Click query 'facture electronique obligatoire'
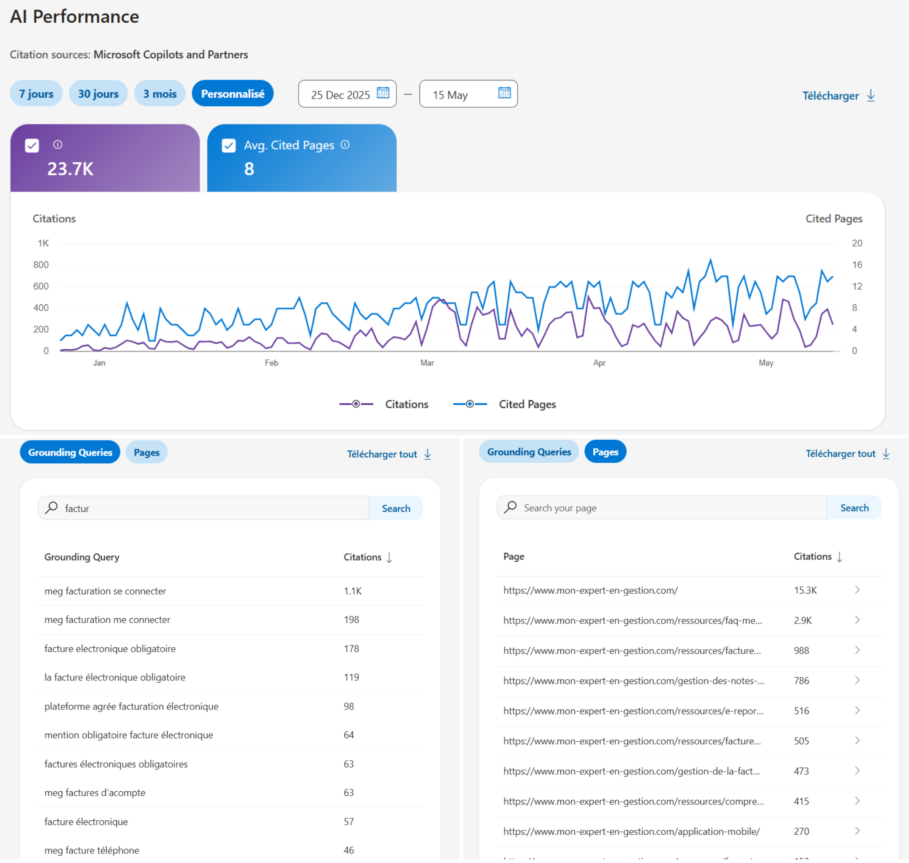The height and width of the screenshot is (863, 909). 110,649
